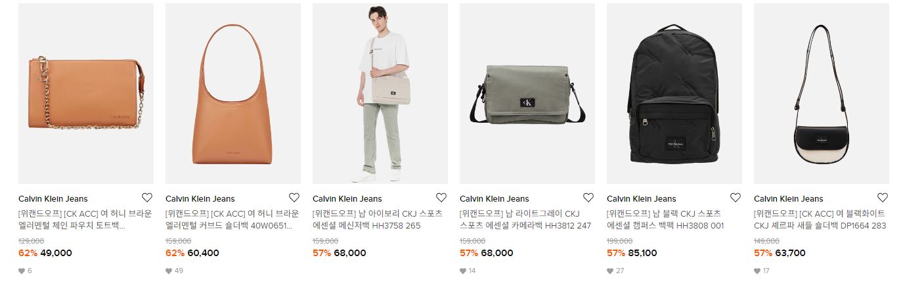Open product title ending 40W0651

232,219
